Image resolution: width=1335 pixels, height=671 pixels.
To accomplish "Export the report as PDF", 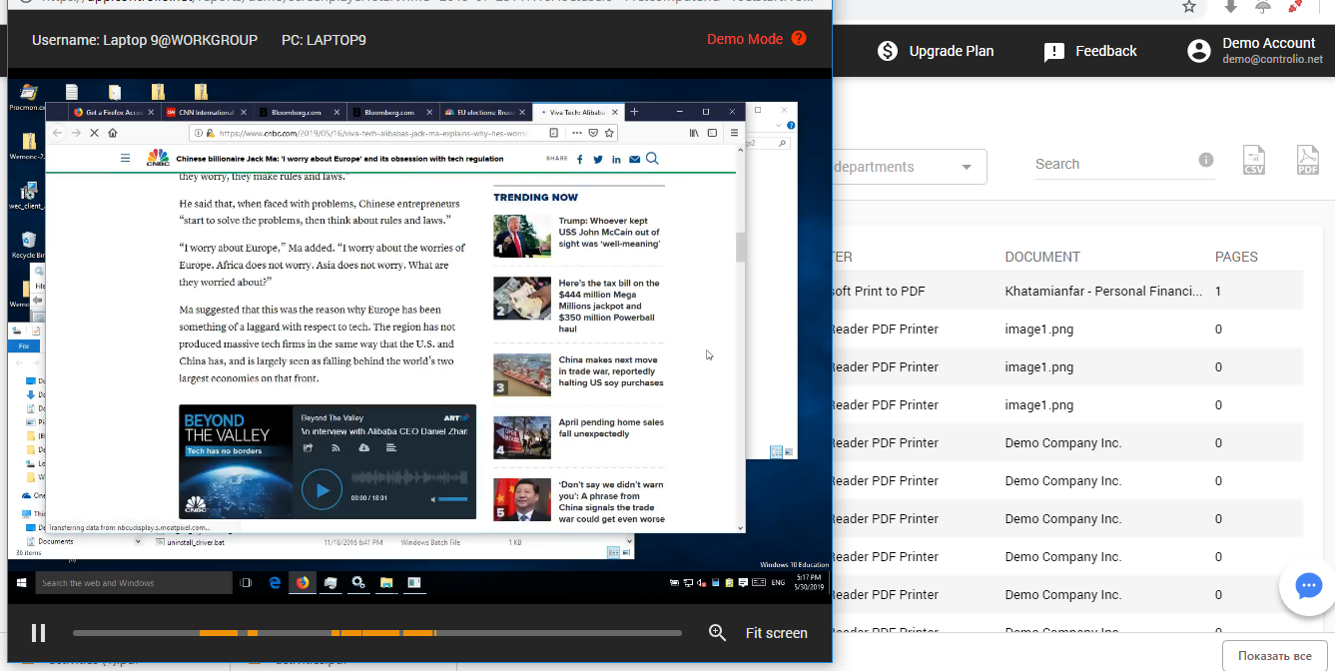I will click(1307, 161).
